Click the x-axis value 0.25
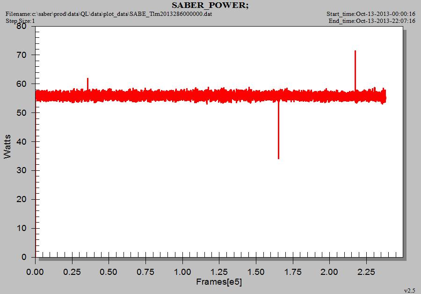The height and width of the screenshot is (294, 421). [72, 272]
